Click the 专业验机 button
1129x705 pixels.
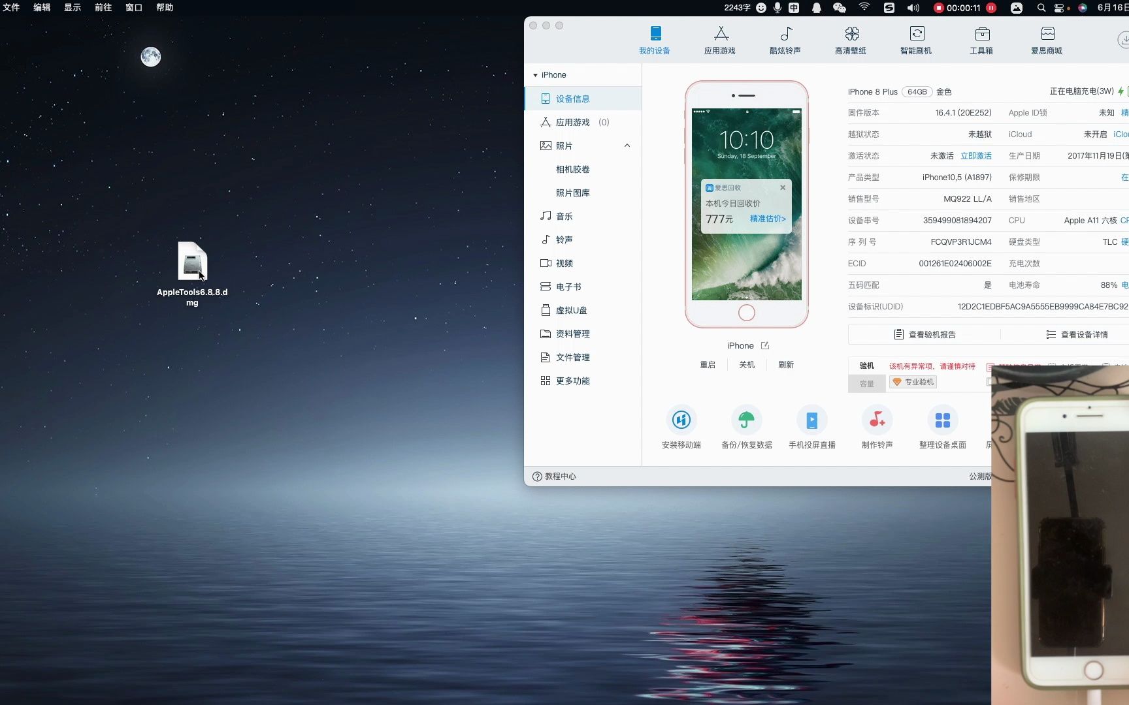click(913, 382)
